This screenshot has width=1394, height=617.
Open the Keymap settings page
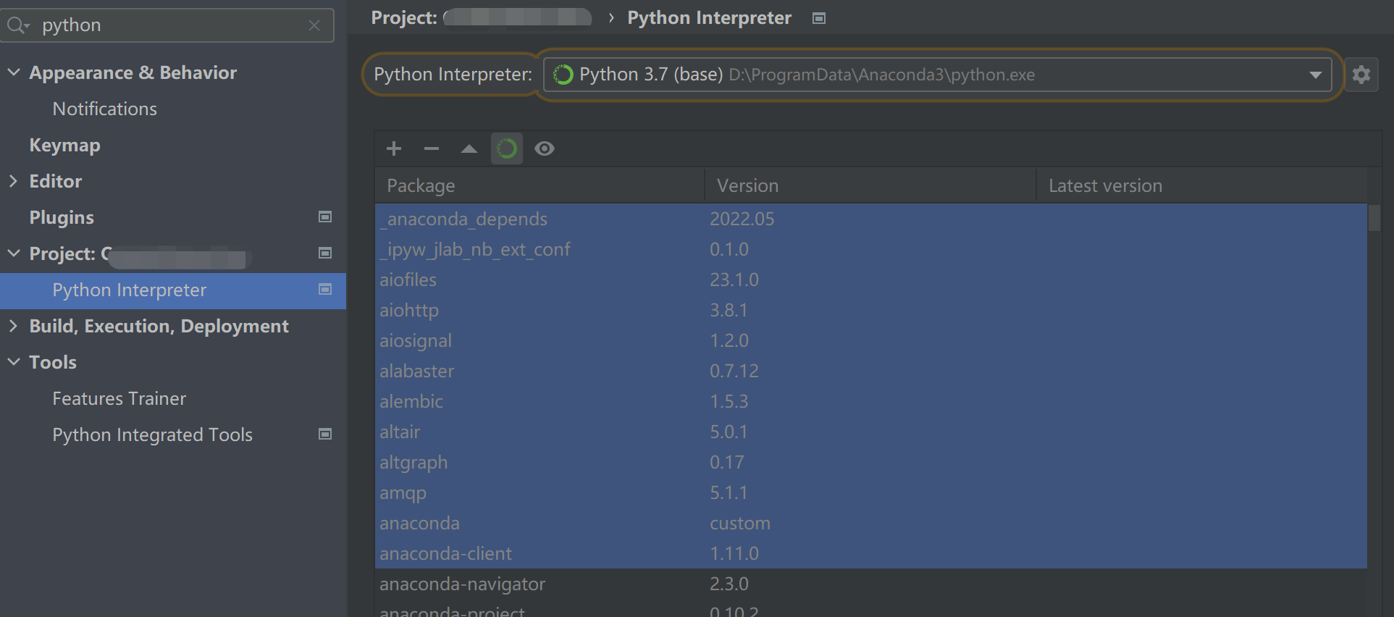coord(65,145)
